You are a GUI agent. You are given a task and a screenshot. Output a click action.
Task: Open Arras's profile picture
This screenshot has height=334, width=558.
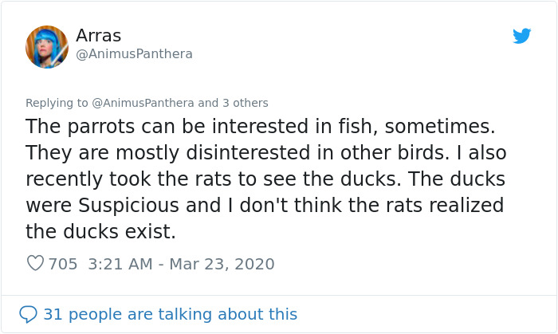point(47,46)
